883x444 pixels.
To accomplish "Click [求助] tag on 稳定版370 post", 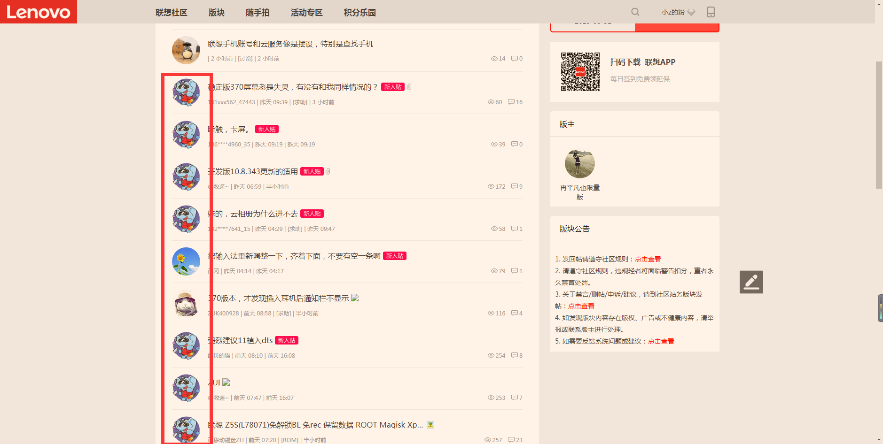I will (300, 102).
